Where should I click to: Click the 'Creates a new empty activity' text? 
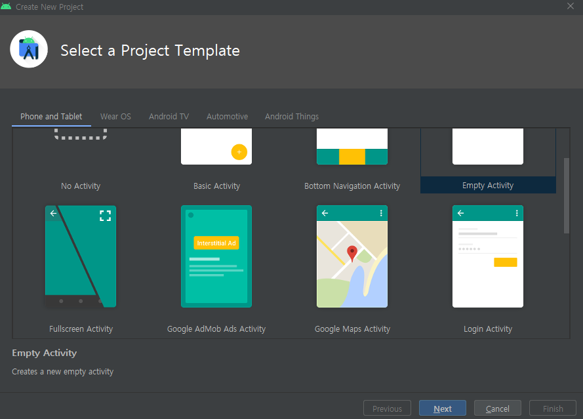coord(62,372)
